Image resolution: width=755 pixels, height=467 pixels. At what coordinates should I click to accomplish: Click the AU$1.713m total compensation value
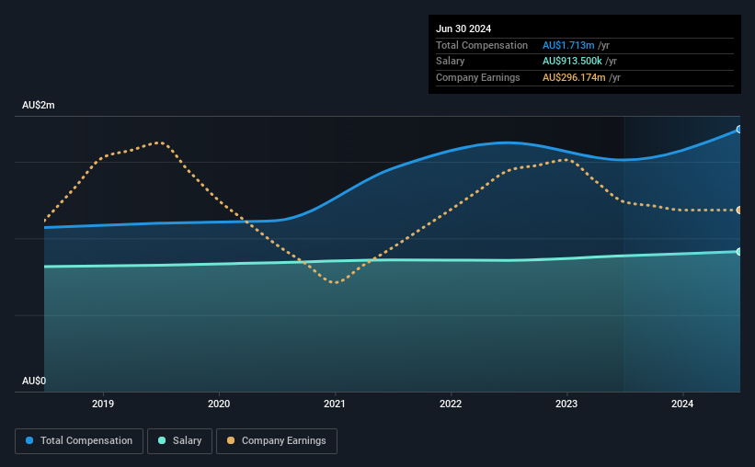[568, 45]
